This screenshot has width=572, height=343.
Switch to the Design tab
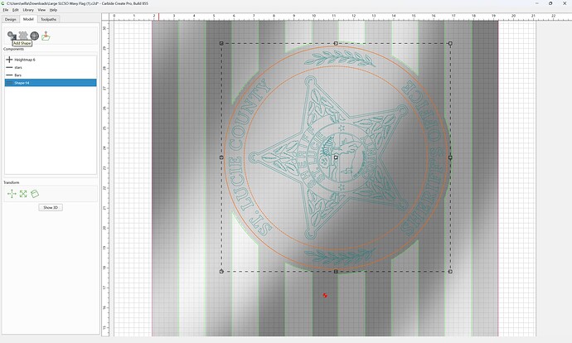point(10,19)
